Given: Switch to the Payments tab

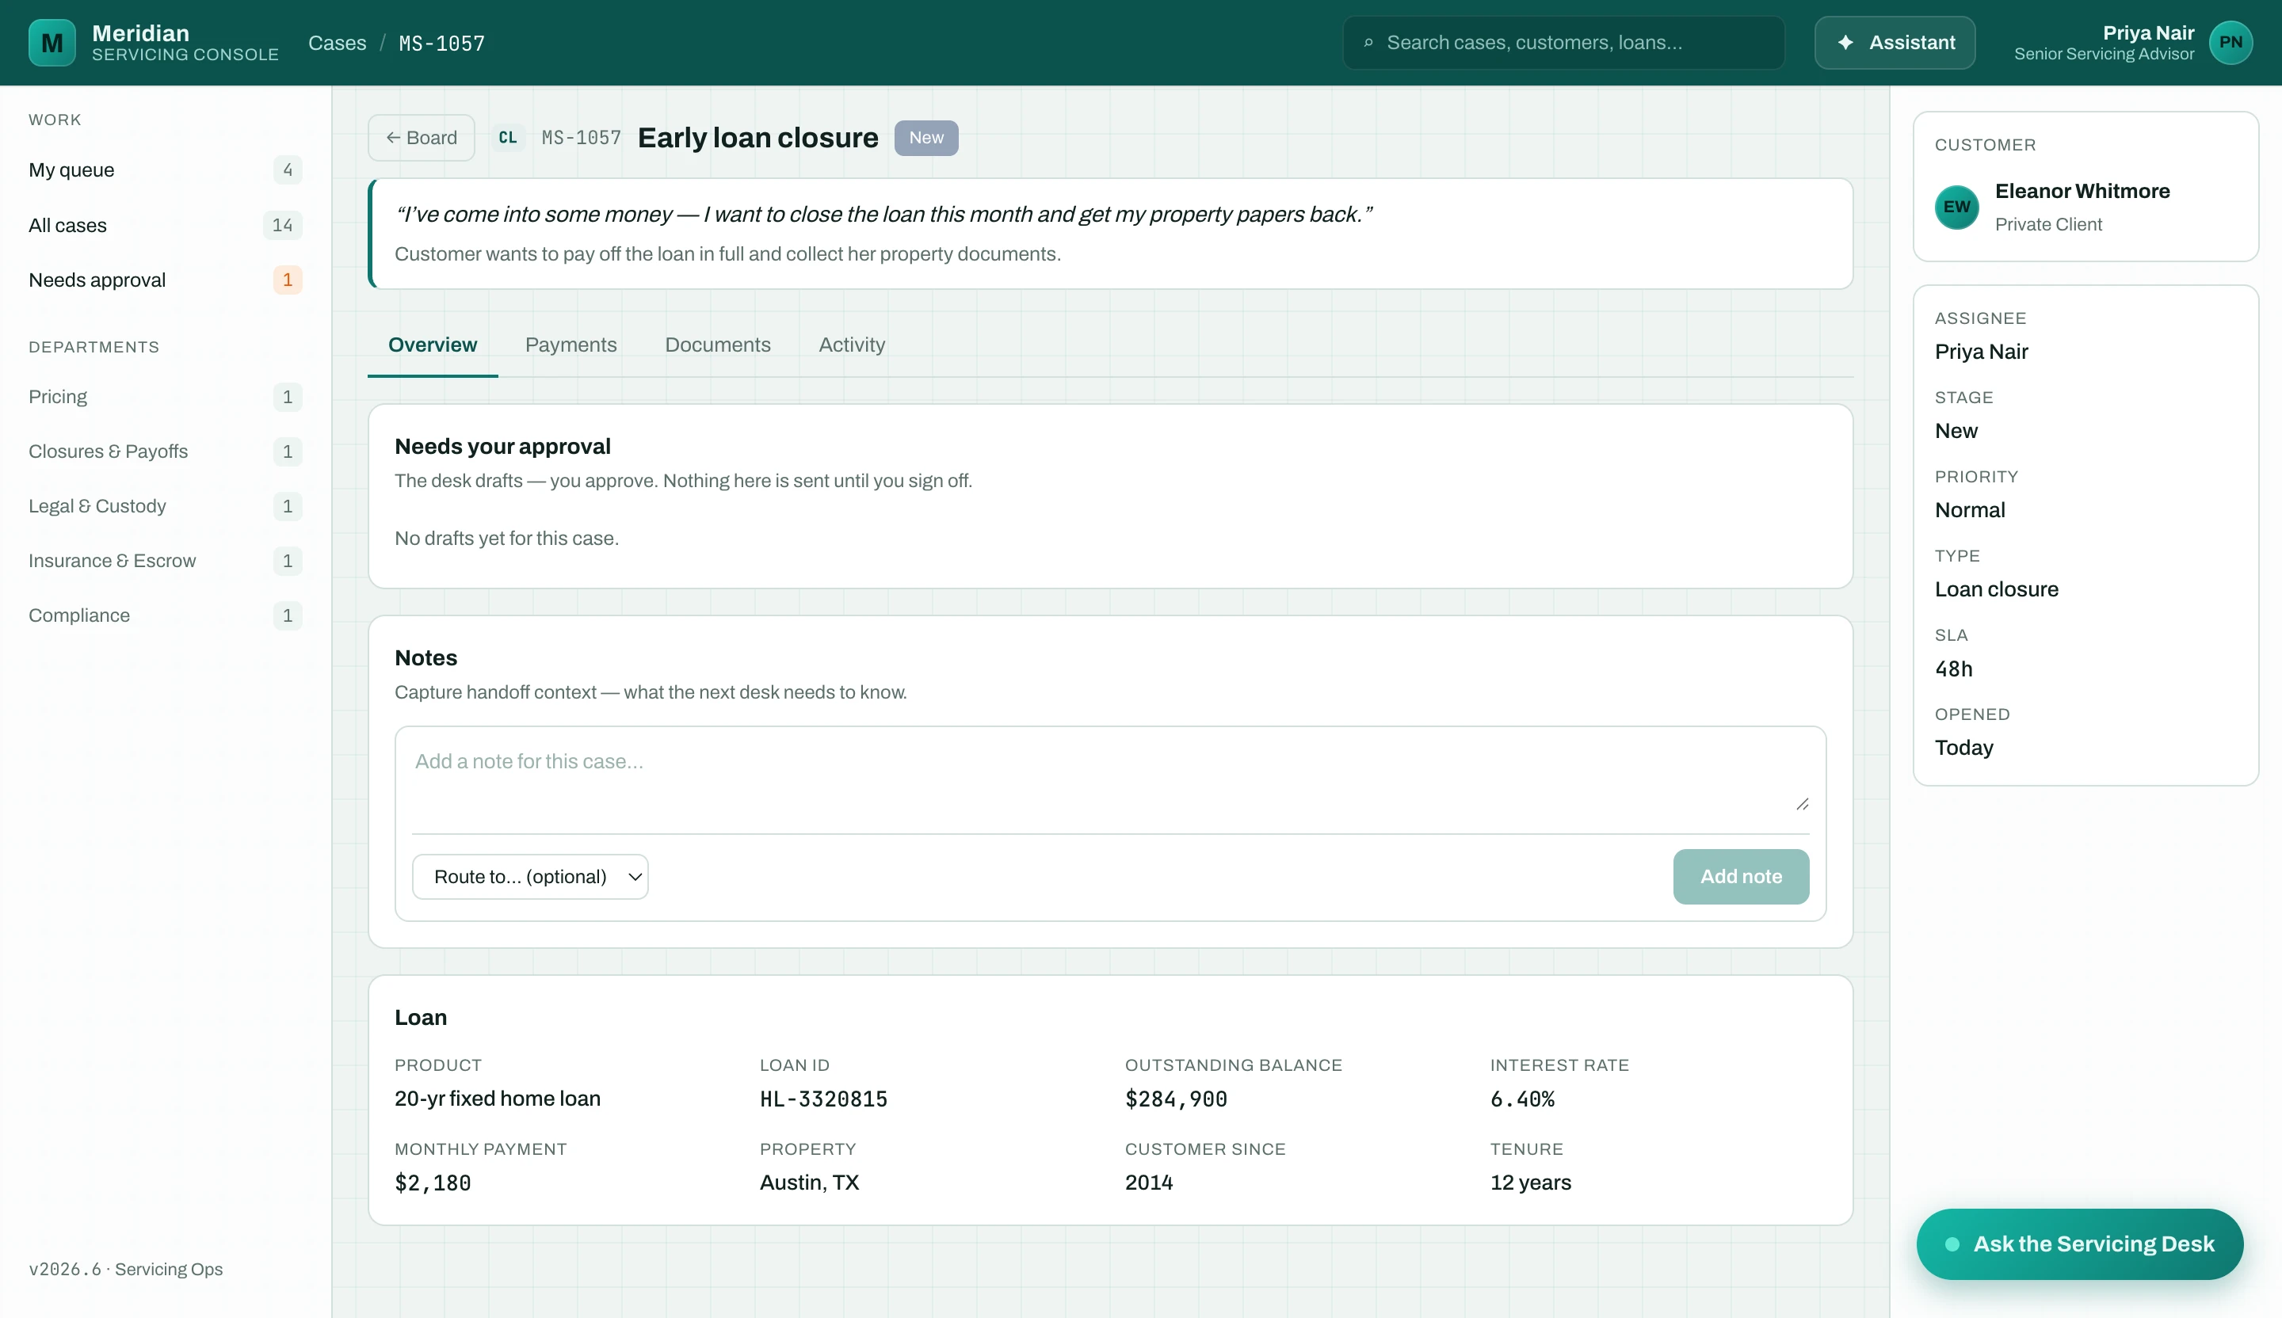Looking at the screenshot, I should [570, 345].
